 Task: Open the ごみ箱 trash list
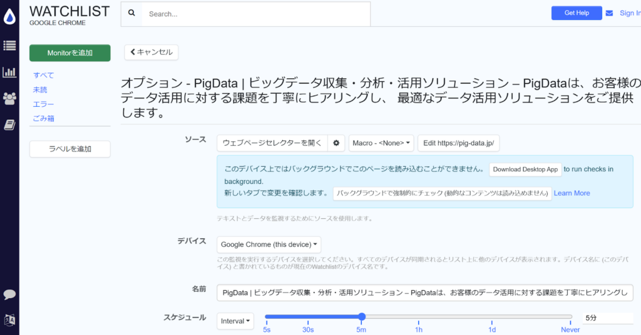point(43,118)
